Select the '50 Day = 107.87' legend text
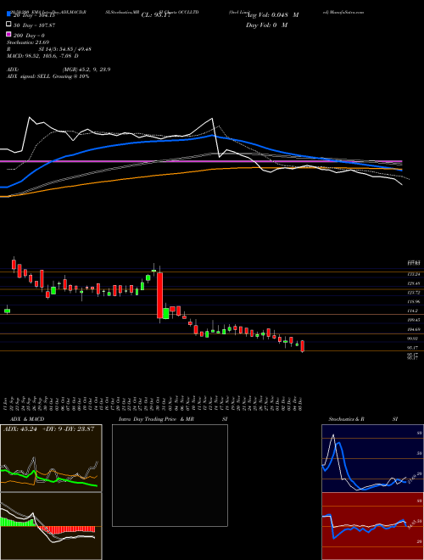The height and width of the screenshot is (560, 424). click(x=34, y=25)
